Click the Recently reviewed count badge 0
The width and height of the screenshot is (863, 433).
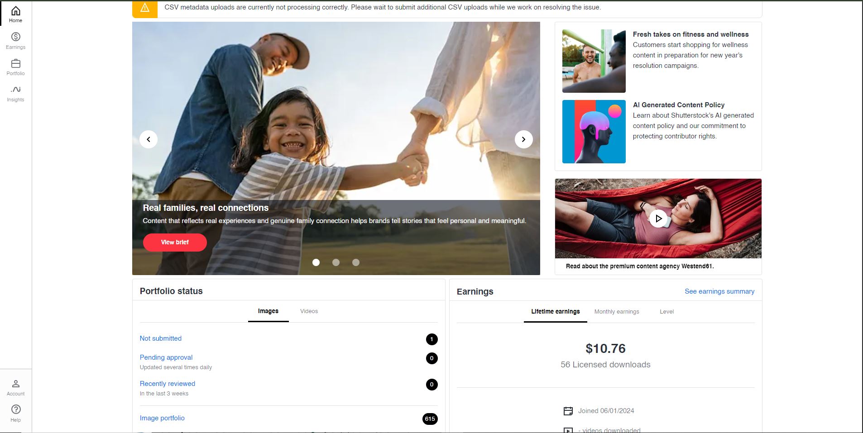(x=431, y=385)
